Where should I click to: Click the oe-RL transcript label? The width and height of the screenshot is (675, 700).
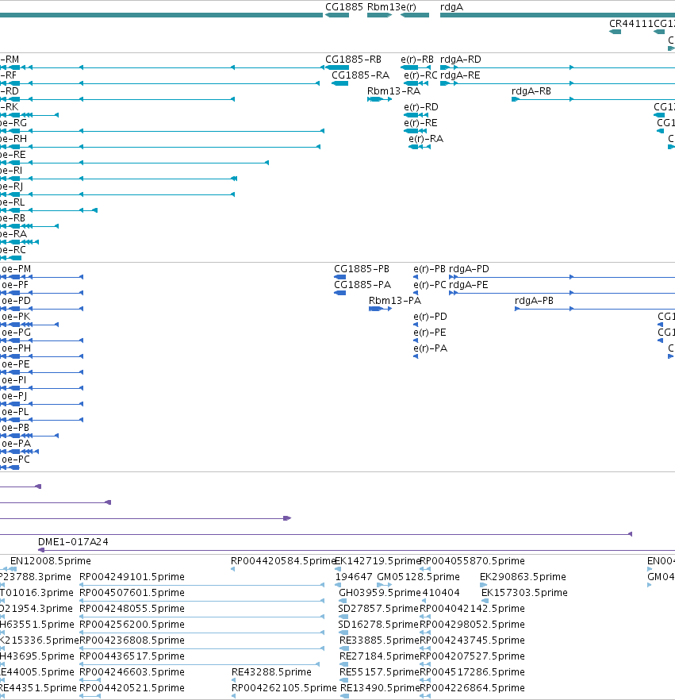click(x=13, y=202)
